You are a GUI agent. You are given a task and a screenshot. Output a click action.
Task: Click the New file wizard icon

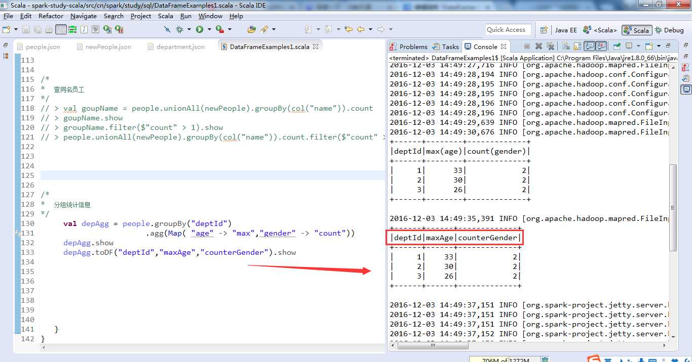pos(6,29)
